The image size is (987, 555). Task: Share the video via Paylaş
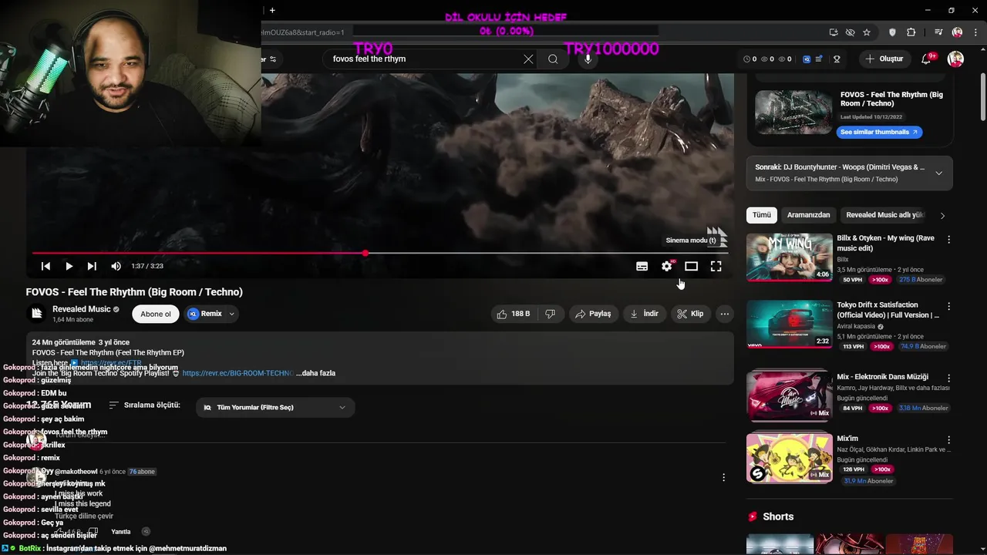click(x=592, y=314)
